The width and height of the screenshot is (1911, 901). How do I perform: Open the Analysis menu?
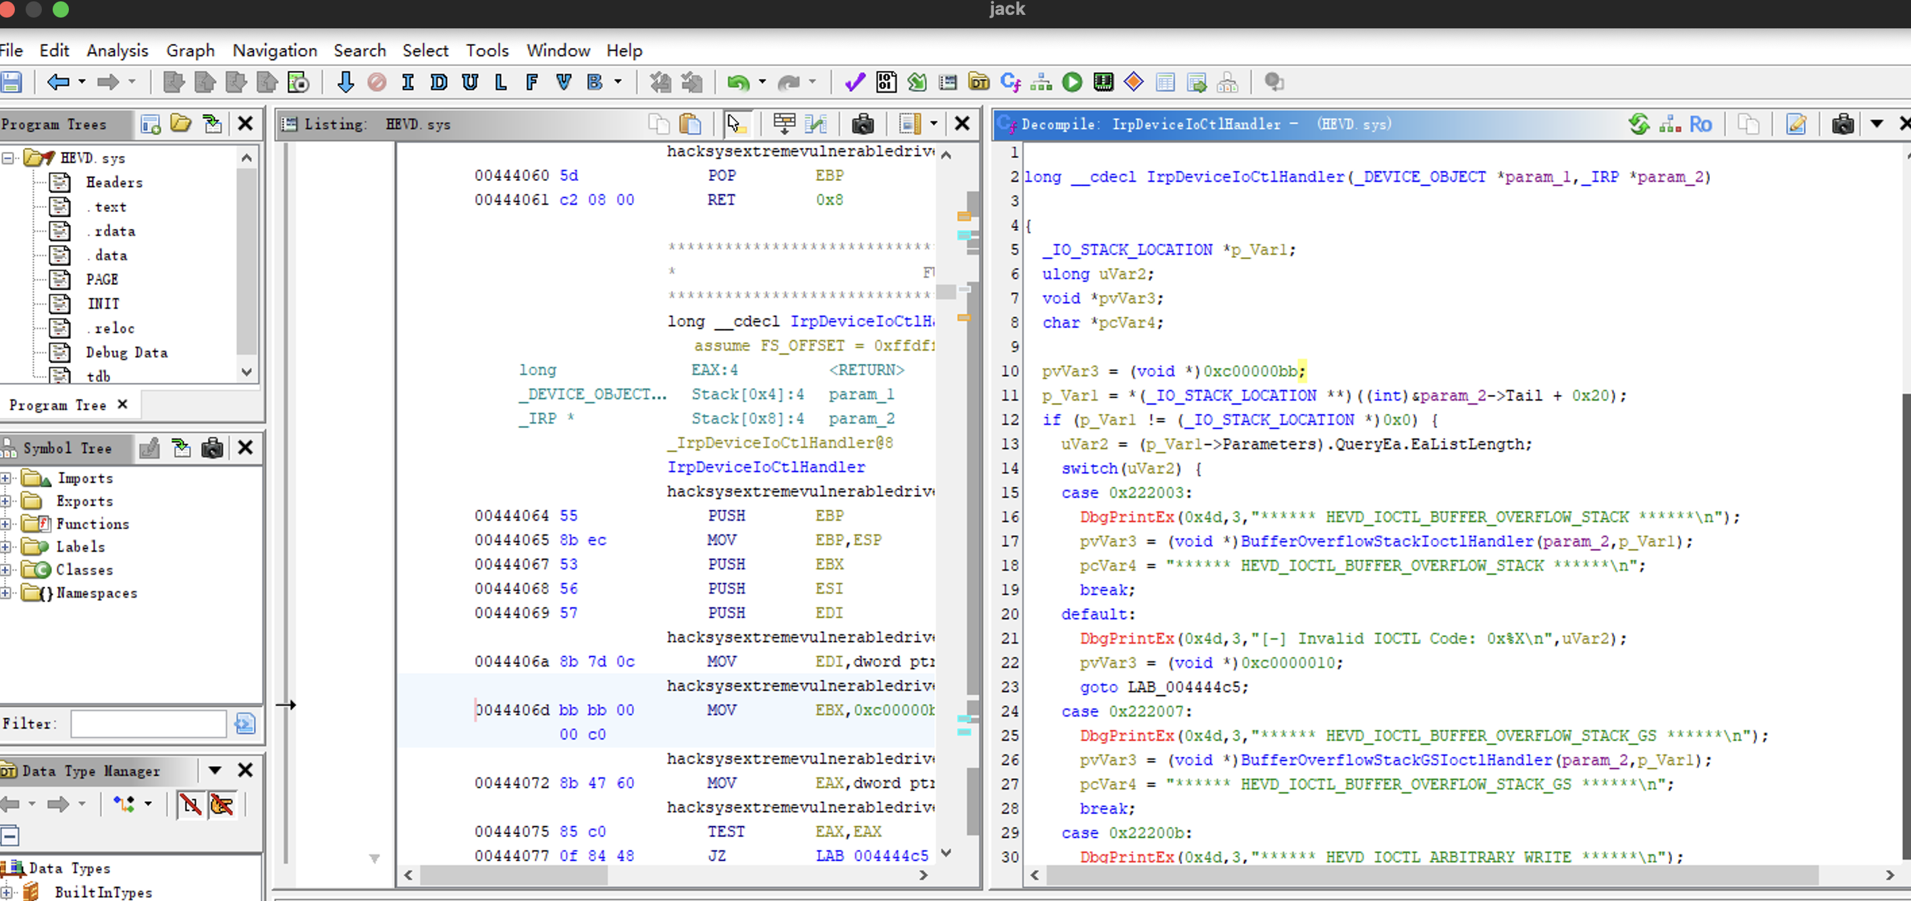[117, 51]
